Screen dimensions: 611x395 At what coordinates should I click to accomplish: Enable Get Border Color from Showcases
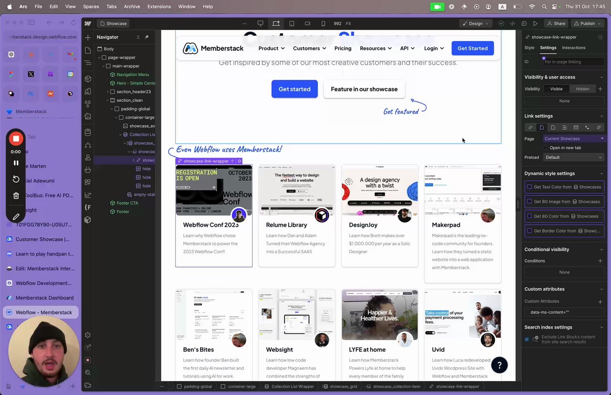pyautogui.click(x=529, y=231)
